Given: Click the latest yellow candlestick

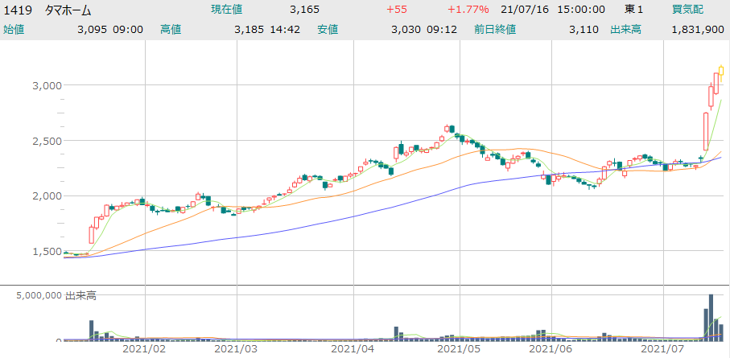Looking at the screenshot, I should coord(722,71).
